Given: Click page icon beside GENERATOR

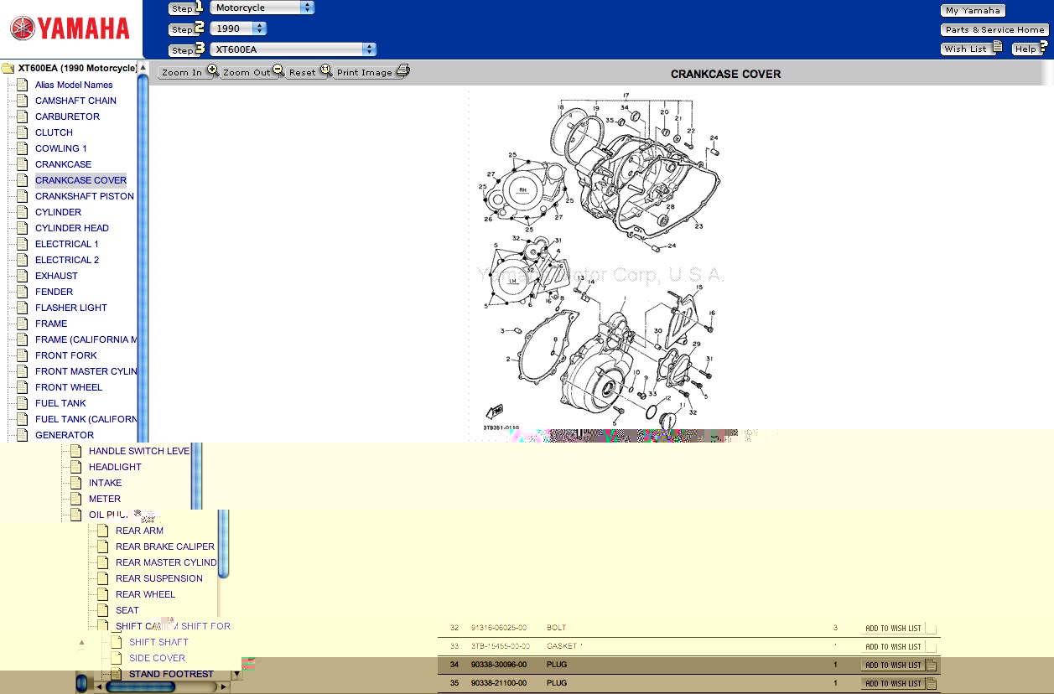Looking at the screenshot, I should click(23, 435).
